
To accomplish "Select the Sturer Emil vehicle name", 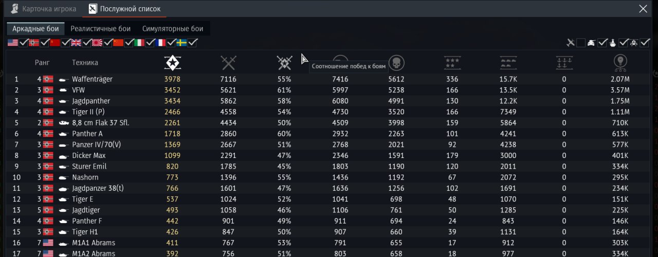I will coord(89,166).
